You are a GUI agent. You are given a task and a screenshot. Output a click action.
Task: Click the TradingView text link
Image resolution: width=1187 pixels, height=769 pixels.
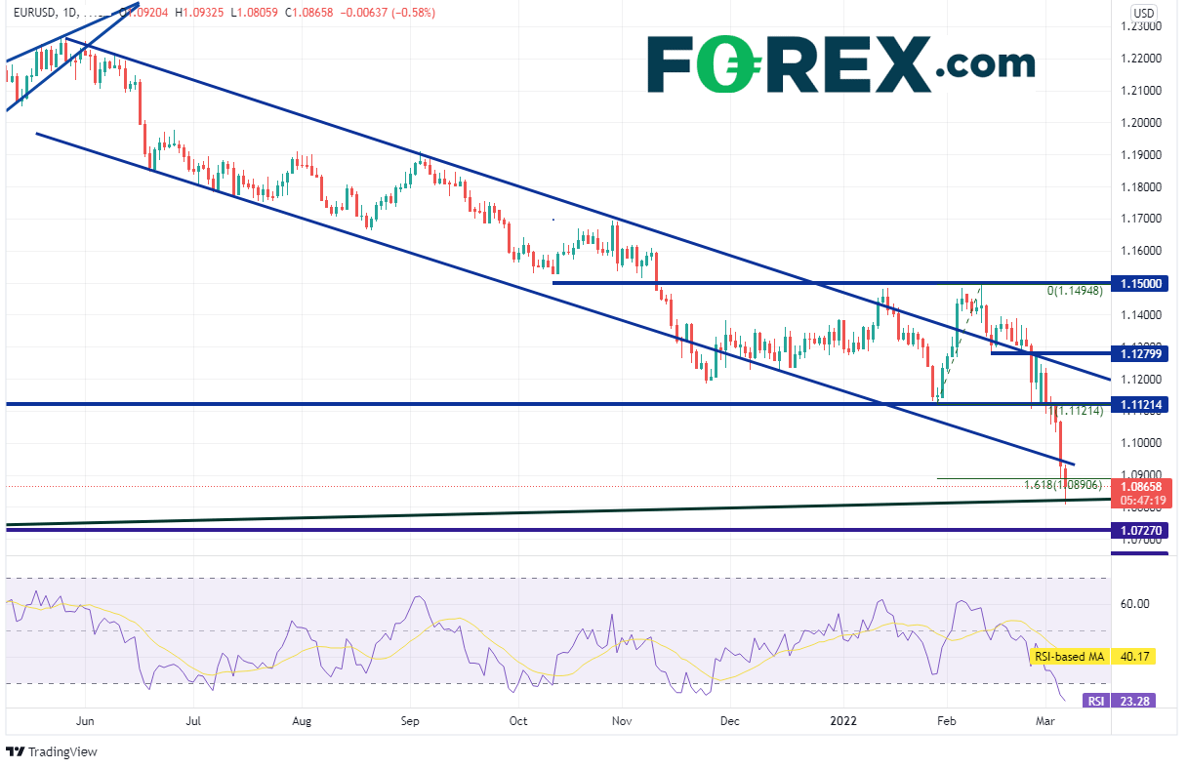62,752
